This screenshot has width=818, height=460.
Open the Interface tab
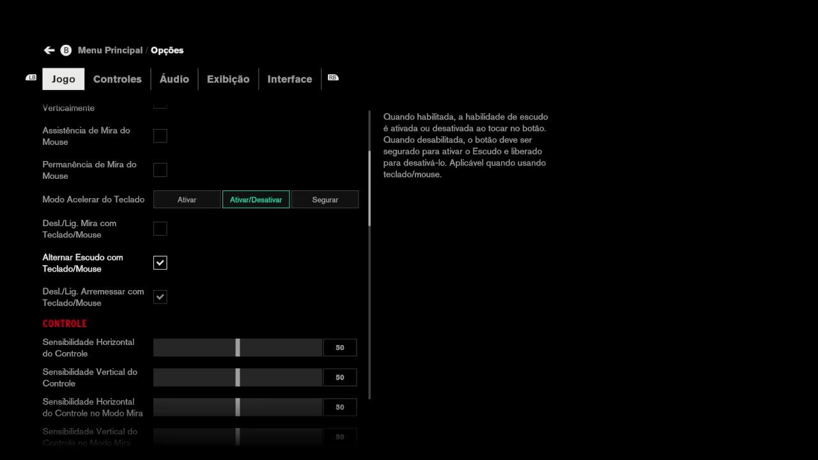pyautogui.click(x=289, y=79)
